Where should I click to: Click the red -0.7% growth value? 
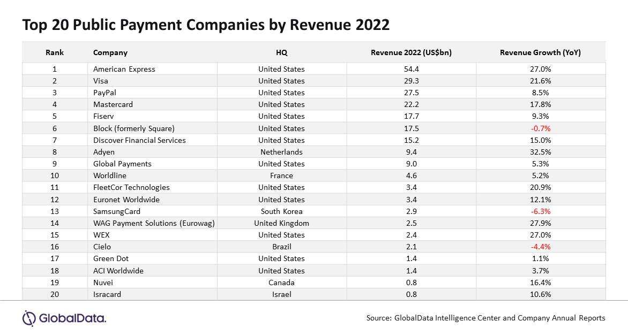click(x=541, y=128)
